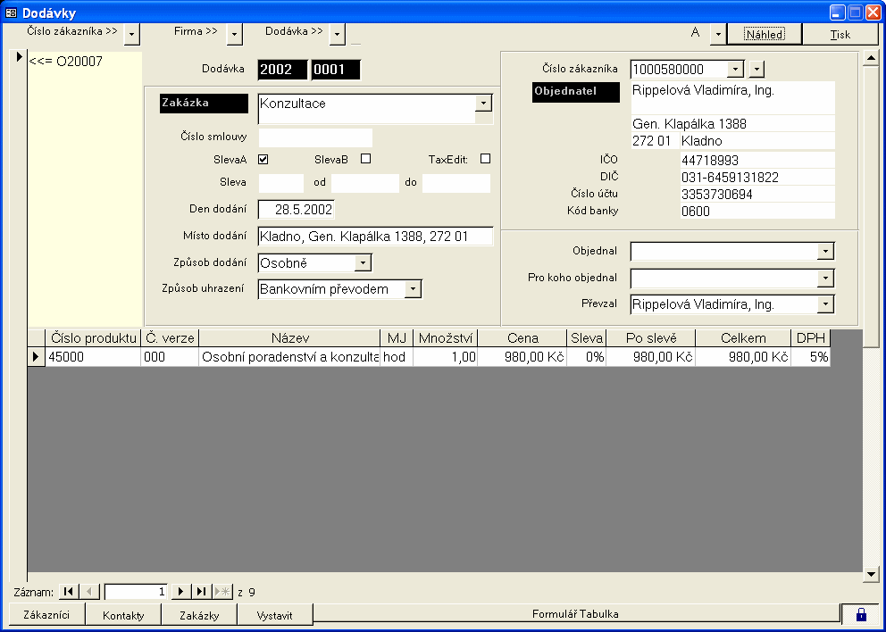Expand the Způsob uhrazení dropdown

pyautogui.click(x=412, y=289)
